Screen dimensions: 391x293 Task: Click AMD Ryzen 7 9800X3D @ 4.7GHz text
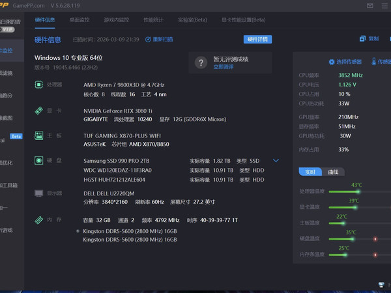pos(124,85)
